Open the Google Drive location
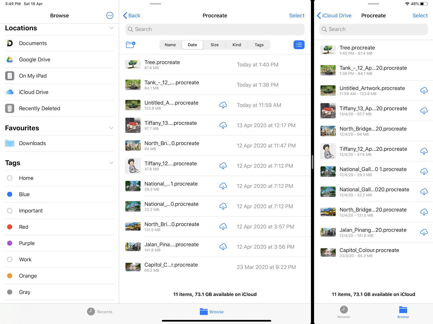 click(59, 59)
